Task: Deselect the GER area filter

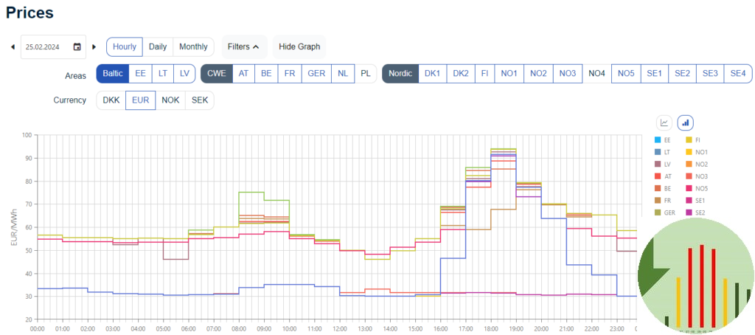Action: tap(316, 74)
